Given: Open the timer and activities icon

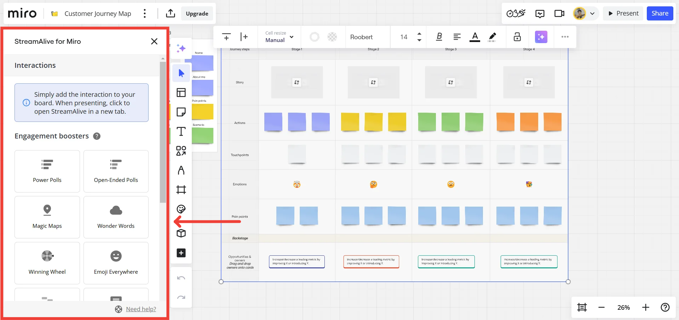Looking at the screenshot, I should (x=516, y=13).
